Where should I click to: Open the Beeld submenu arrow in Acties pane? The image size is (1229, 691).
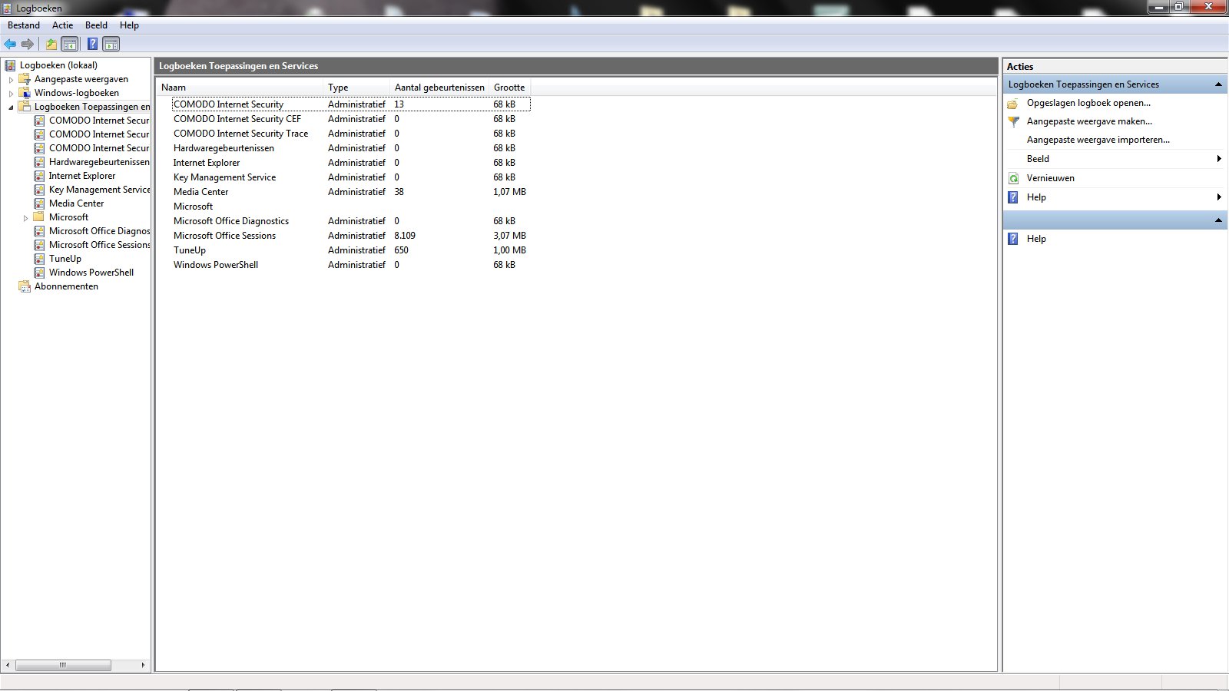pyautogui.click(x=1219, y=159)
